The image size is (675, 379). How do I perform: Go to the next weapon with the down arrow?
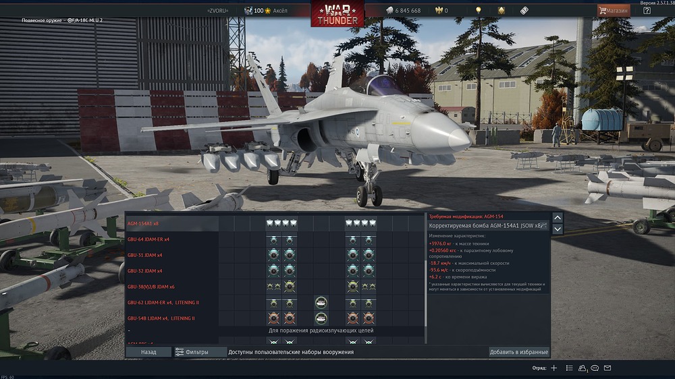tap(558, 229)
